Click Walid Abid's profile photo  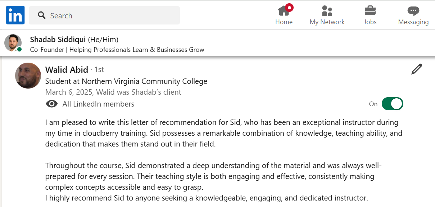point(28,76)
